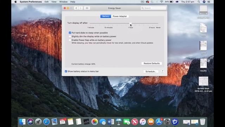Viewport: 225px width, 127px height.
Task: Click the date and time in menu bar
Action: (x=188, y=2)
